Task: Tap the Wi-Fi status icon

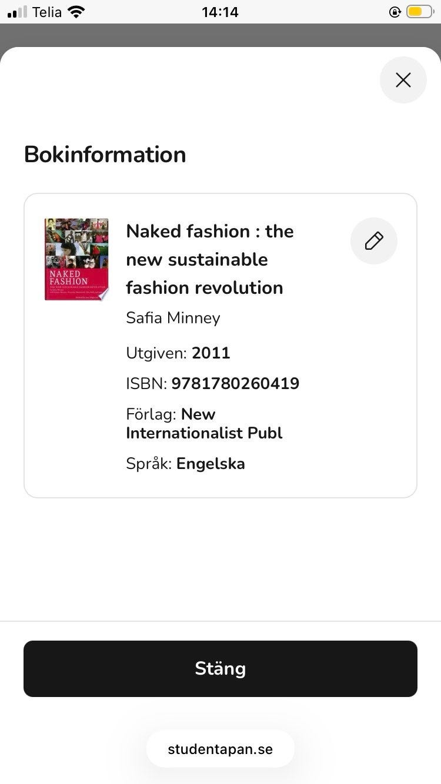Action: click(76, 12)
